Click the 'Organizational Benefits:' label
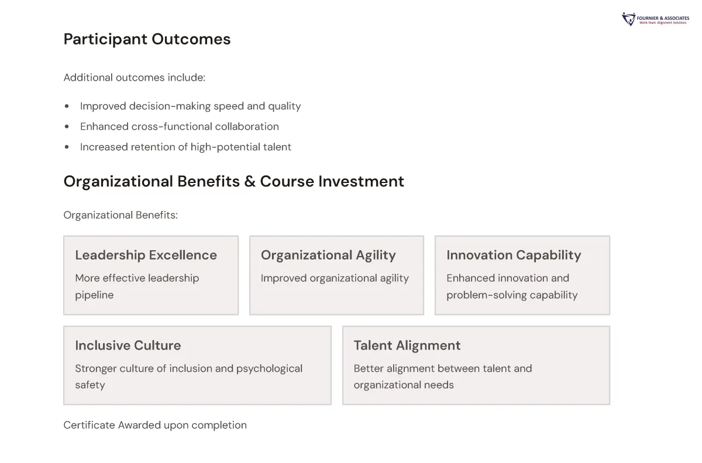702x463 pixels. pyautogui.click(x=121, y=215)
